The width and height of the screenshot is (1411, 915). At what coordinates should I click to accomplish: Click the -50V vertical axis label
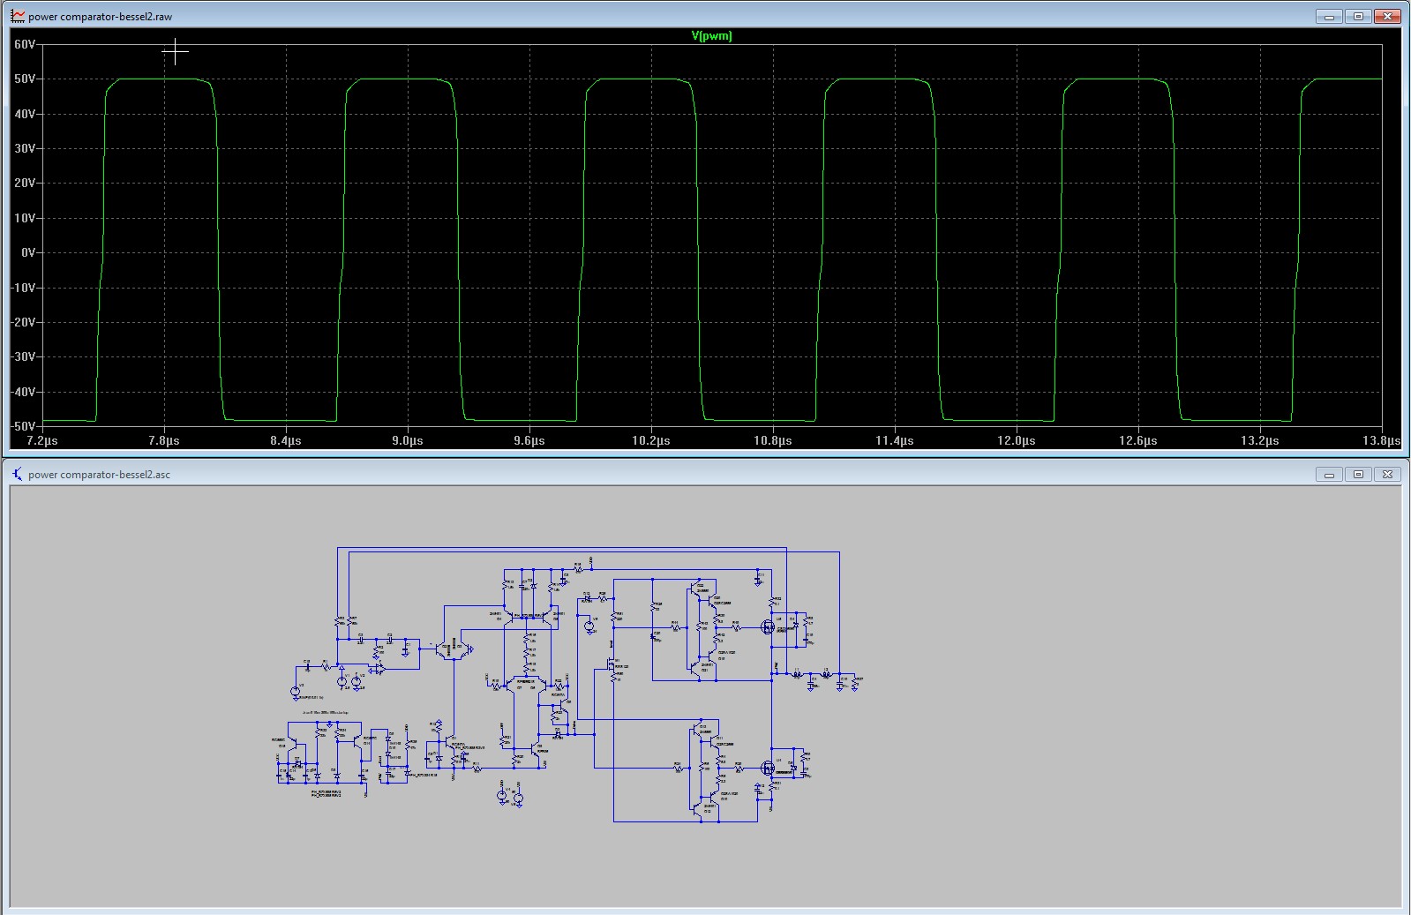(23, 425)
